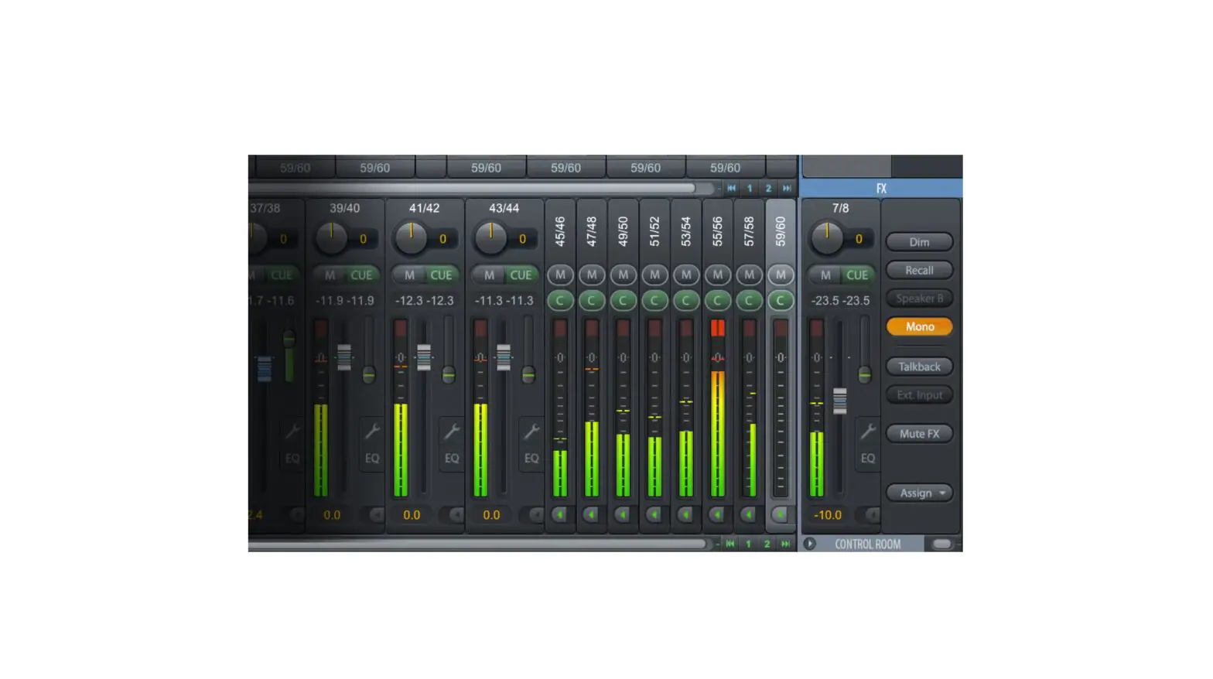1213x679 pixels.
Task: Click the Ext. Input button
Action: tap(920, 395)
